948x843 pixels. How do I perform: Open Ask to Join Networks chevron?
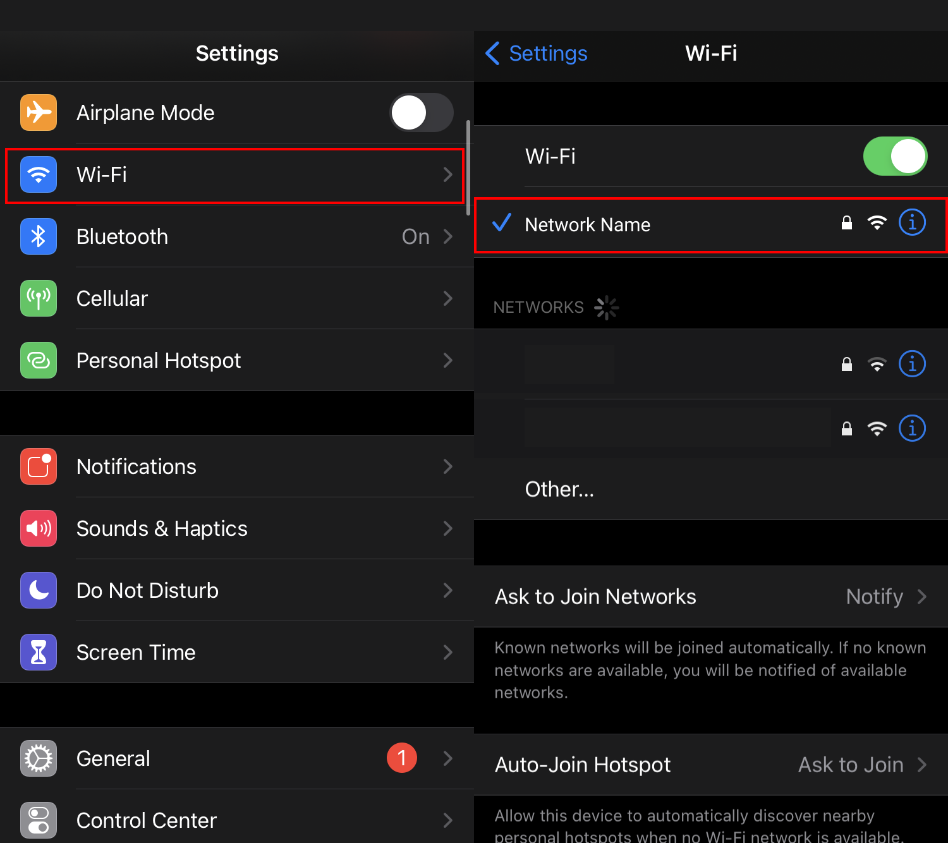[922, 597]
